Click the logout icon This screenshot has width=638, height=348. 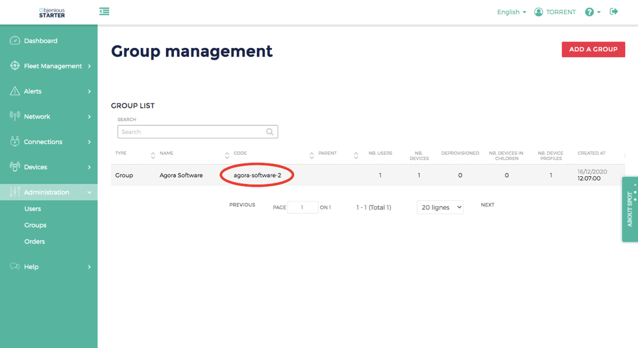click(x=613, y=12)
